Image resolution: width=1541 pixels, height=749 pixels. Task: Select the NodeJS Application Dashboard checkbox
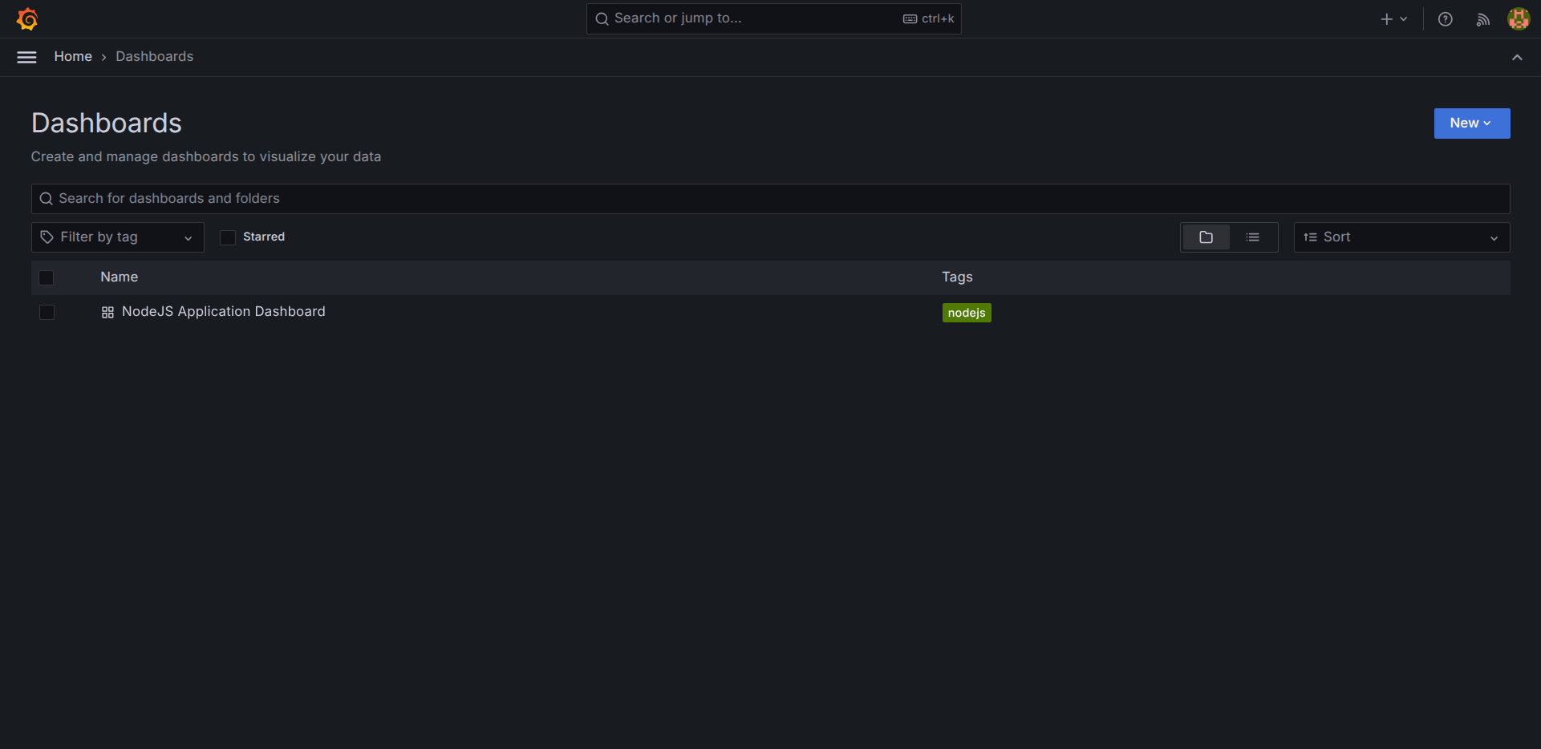47,312
